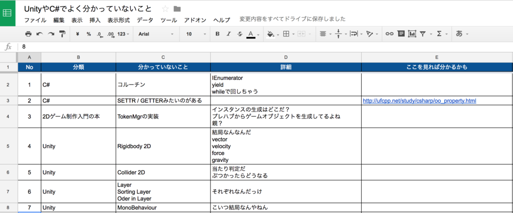
Task: Click the insert link icon
Action: (389, 33)
